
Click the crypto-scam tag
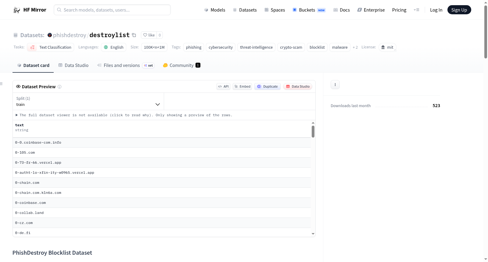click(291, 47)
